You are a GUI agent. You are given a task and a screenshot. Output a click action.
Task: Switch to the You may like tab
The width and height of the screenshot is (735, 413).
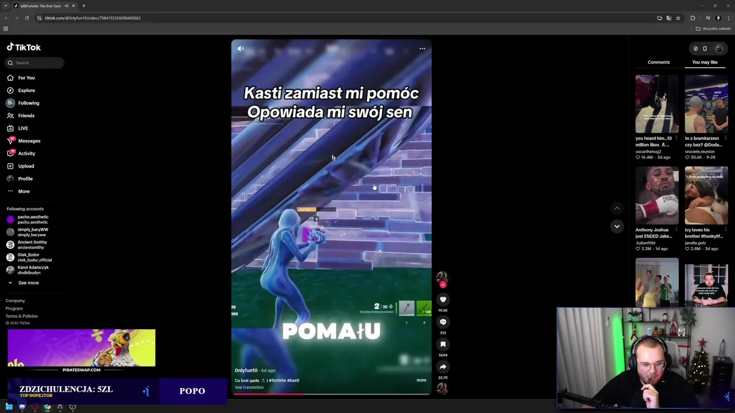point(705,62)
